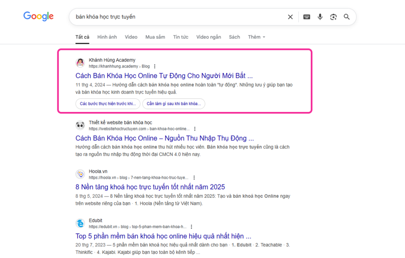This screenshot has width=405, height=258.
Task: Click the Google logo
Action: click(38, 17)
